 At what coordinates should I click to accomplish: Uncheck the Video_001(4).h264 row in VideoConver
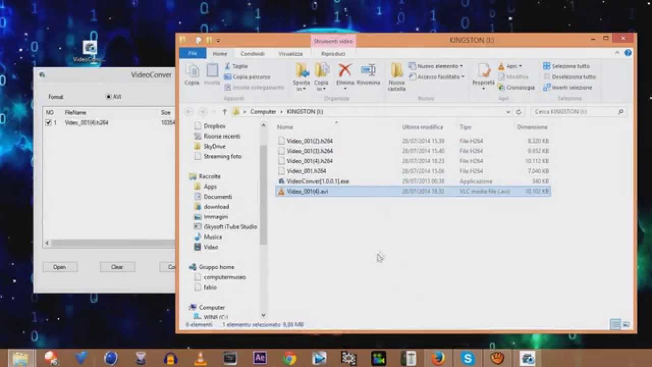48,123
